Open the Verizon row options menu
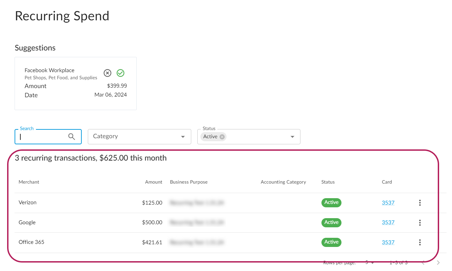452x271 pixels. [x=420, y=203]
